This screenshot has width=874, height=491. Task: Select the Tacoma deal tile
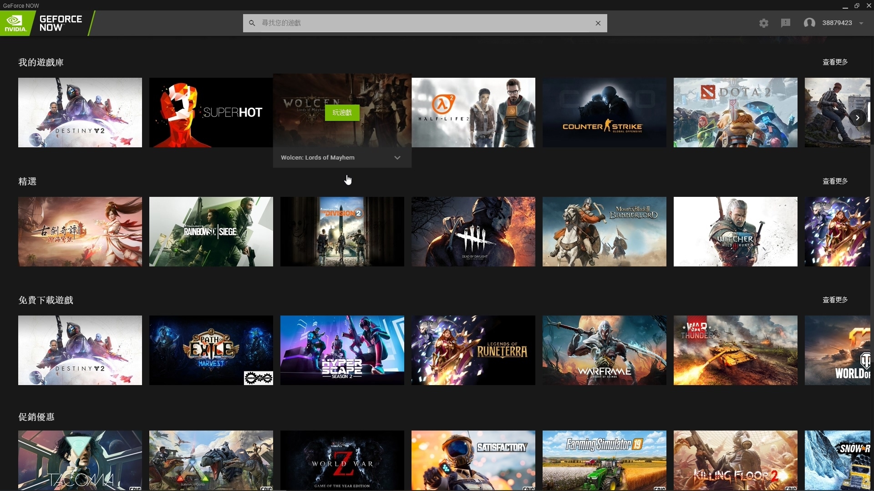[80, 461]
